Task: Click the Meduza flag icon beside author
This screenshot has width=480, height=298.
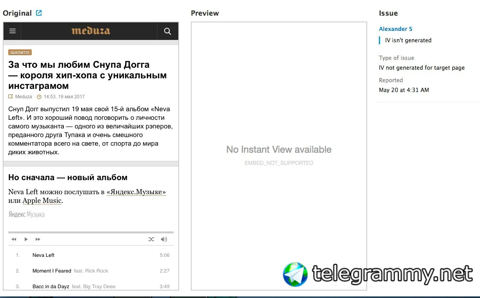Action: tap(11, 97)
